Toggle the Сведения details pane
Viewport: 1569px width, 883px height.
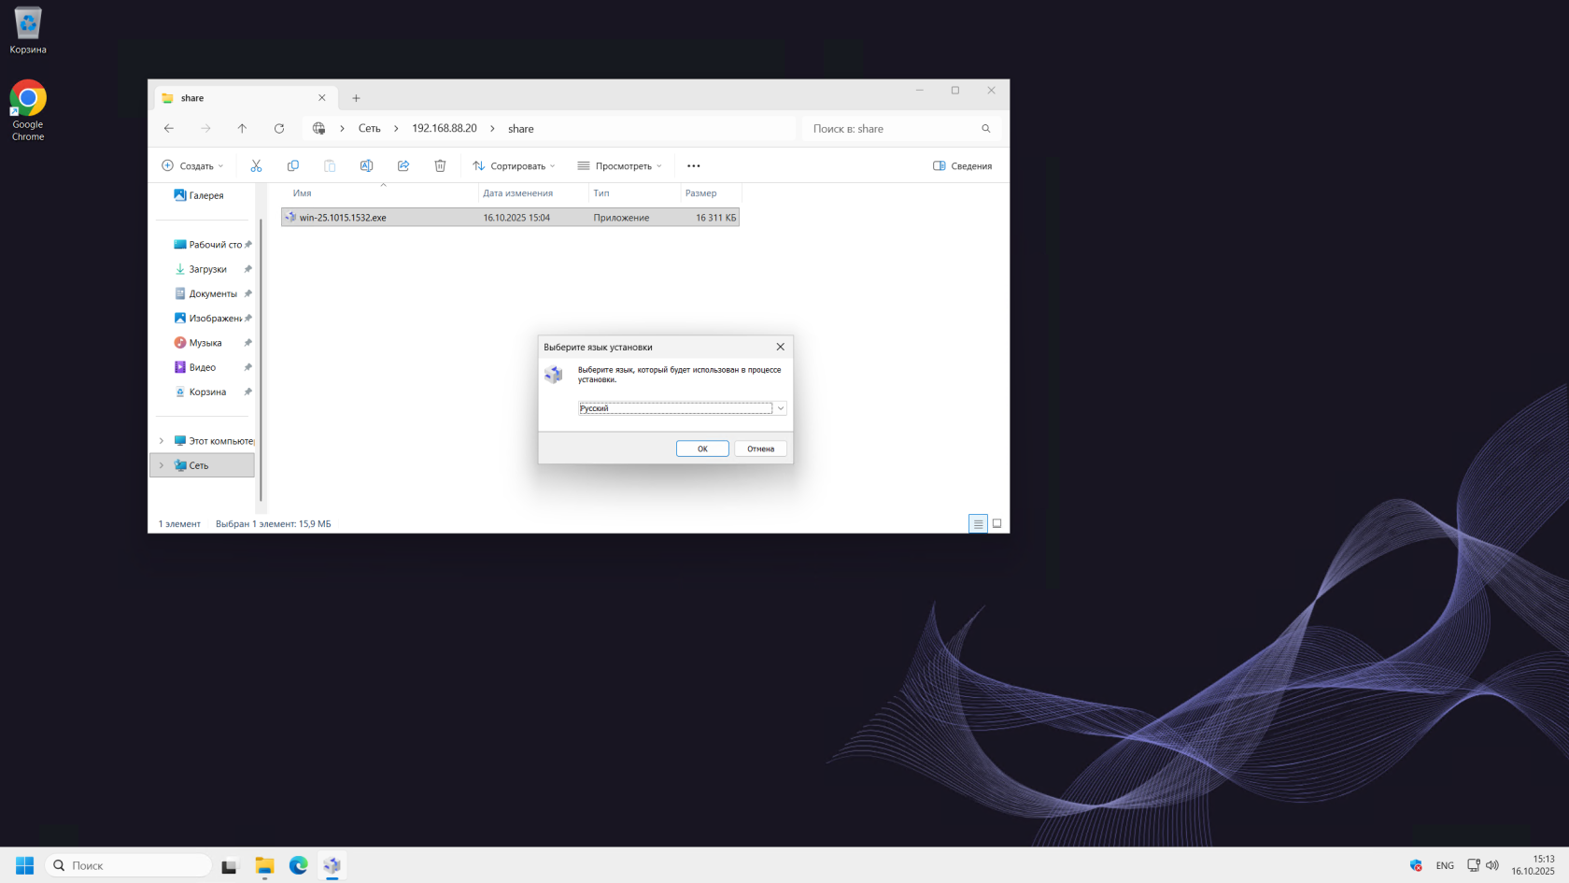[962, 165]
